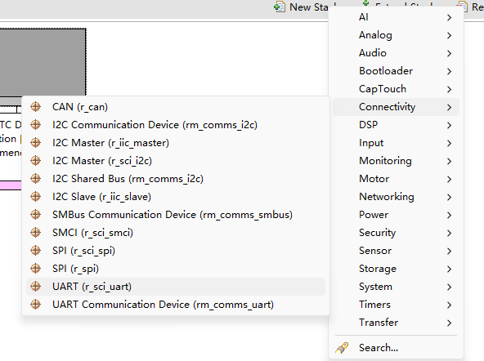Click the gray stack block in canvas

click(43, 62)
